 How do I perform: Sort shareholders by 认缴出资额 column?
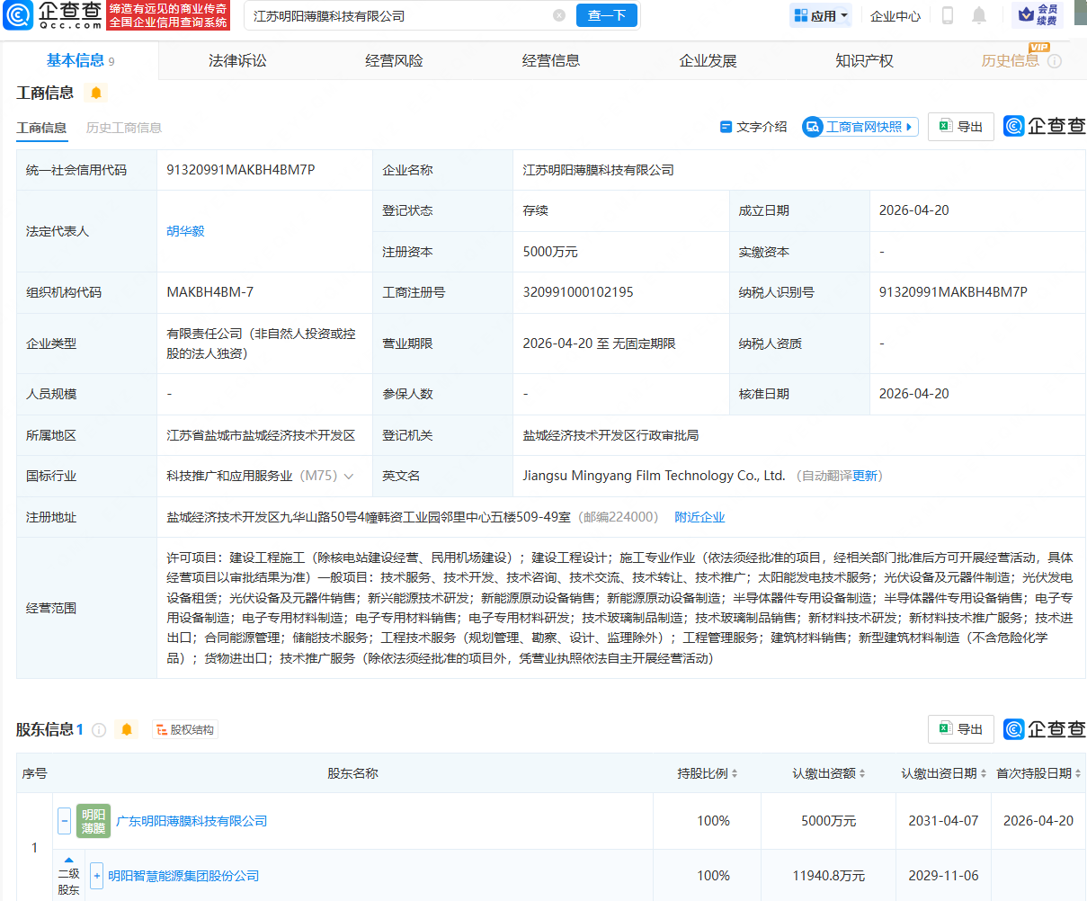(x=862, y=773)
